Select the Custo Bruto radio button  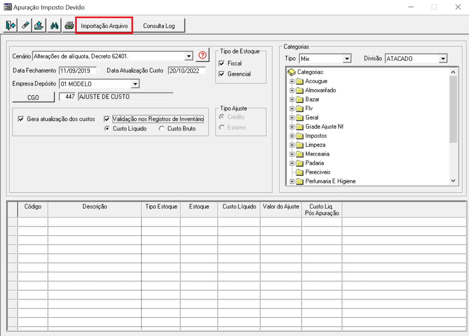tap(161, 128)
